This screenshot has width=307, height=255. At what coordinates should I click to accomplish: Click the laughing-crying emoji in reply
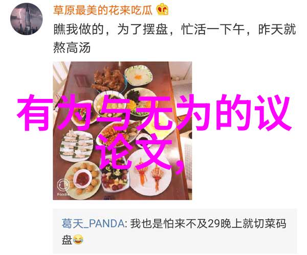[78, 239]
